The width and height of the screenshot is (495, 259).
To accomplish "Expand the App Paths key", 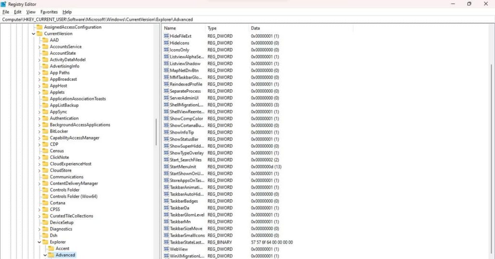I will point(39,73).
